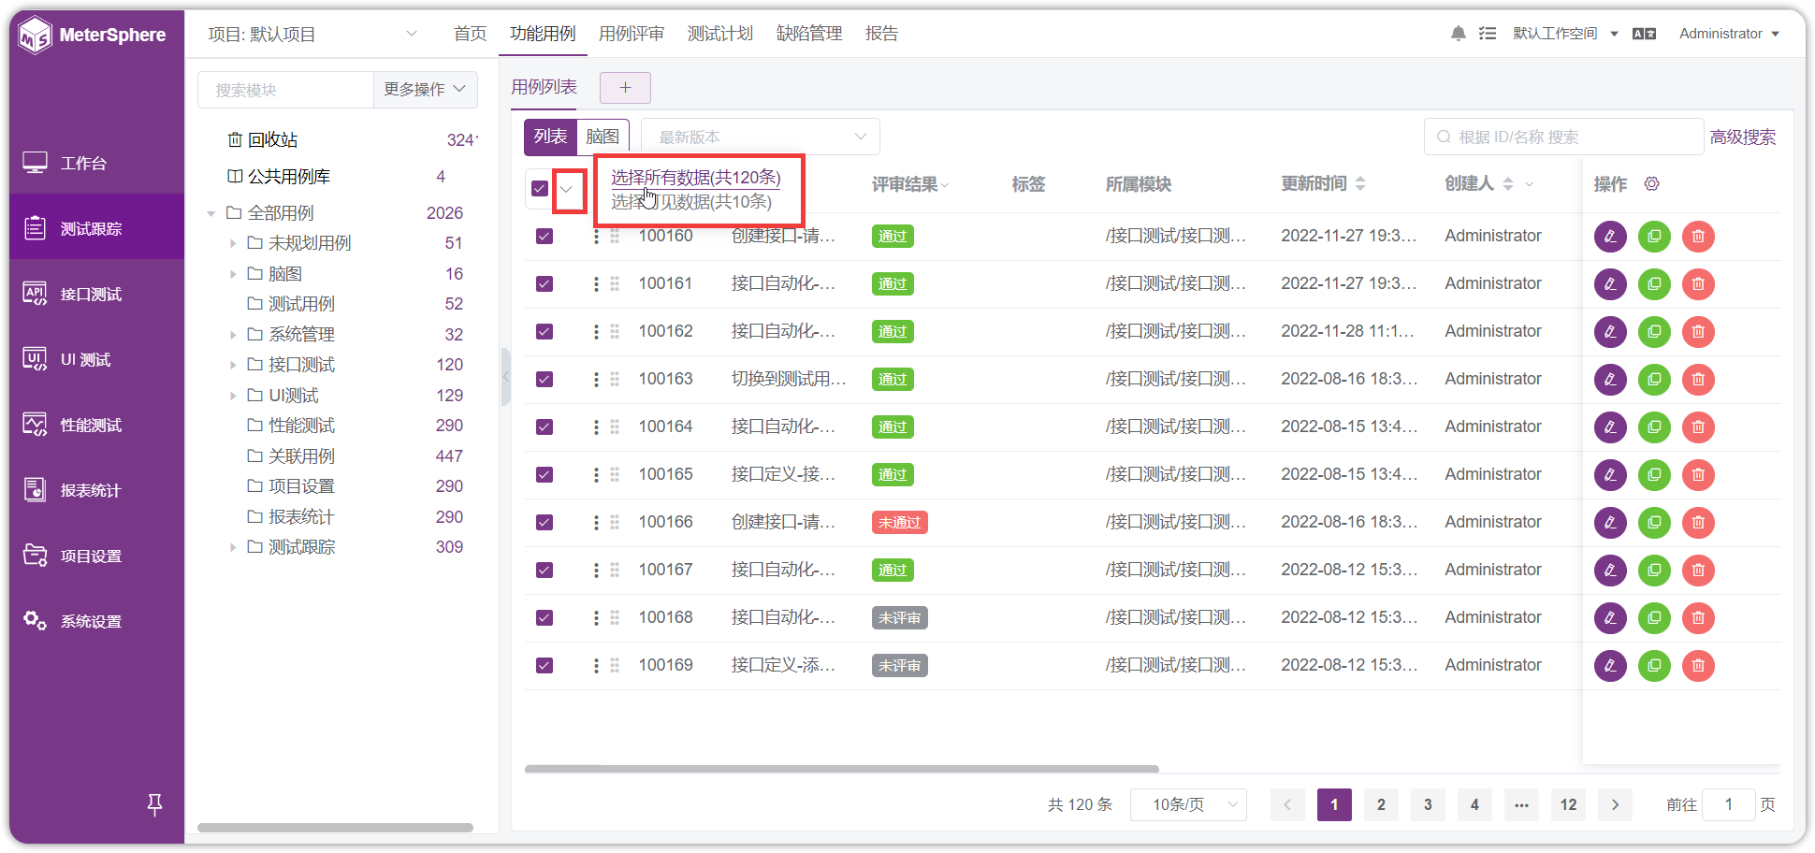Go to page 2
Viewport: 1815px width, 853px height.
1381,805
